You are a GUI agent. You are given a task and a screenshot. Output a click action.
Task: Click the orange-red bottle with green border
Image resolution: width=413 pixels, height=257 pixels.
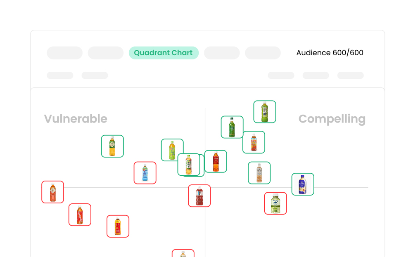pyautogui.click(x=254, y=142)
